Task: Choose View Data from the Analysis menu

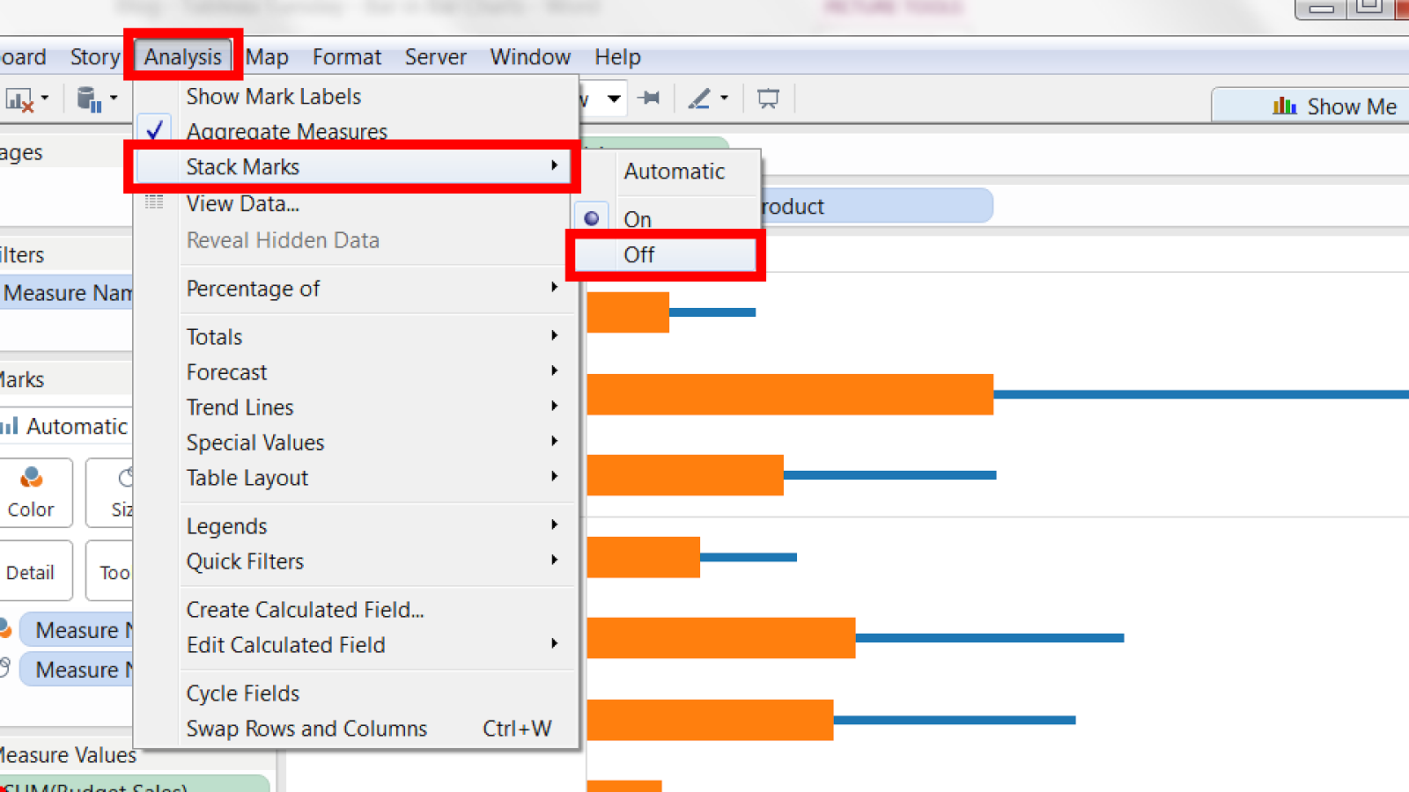Action: (x=243, y=203)
